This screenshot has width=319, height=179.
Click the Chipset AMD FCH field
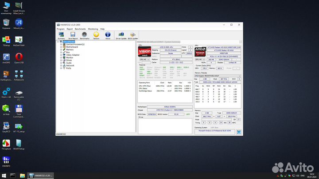[170, 110]
